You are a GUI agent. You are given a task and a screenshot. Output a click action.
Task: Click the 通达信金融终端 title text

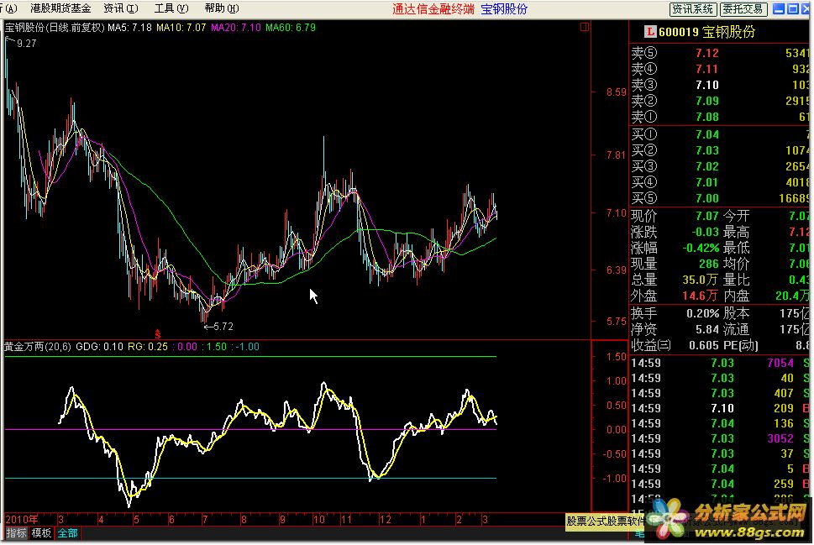click(x=433, y=9)
